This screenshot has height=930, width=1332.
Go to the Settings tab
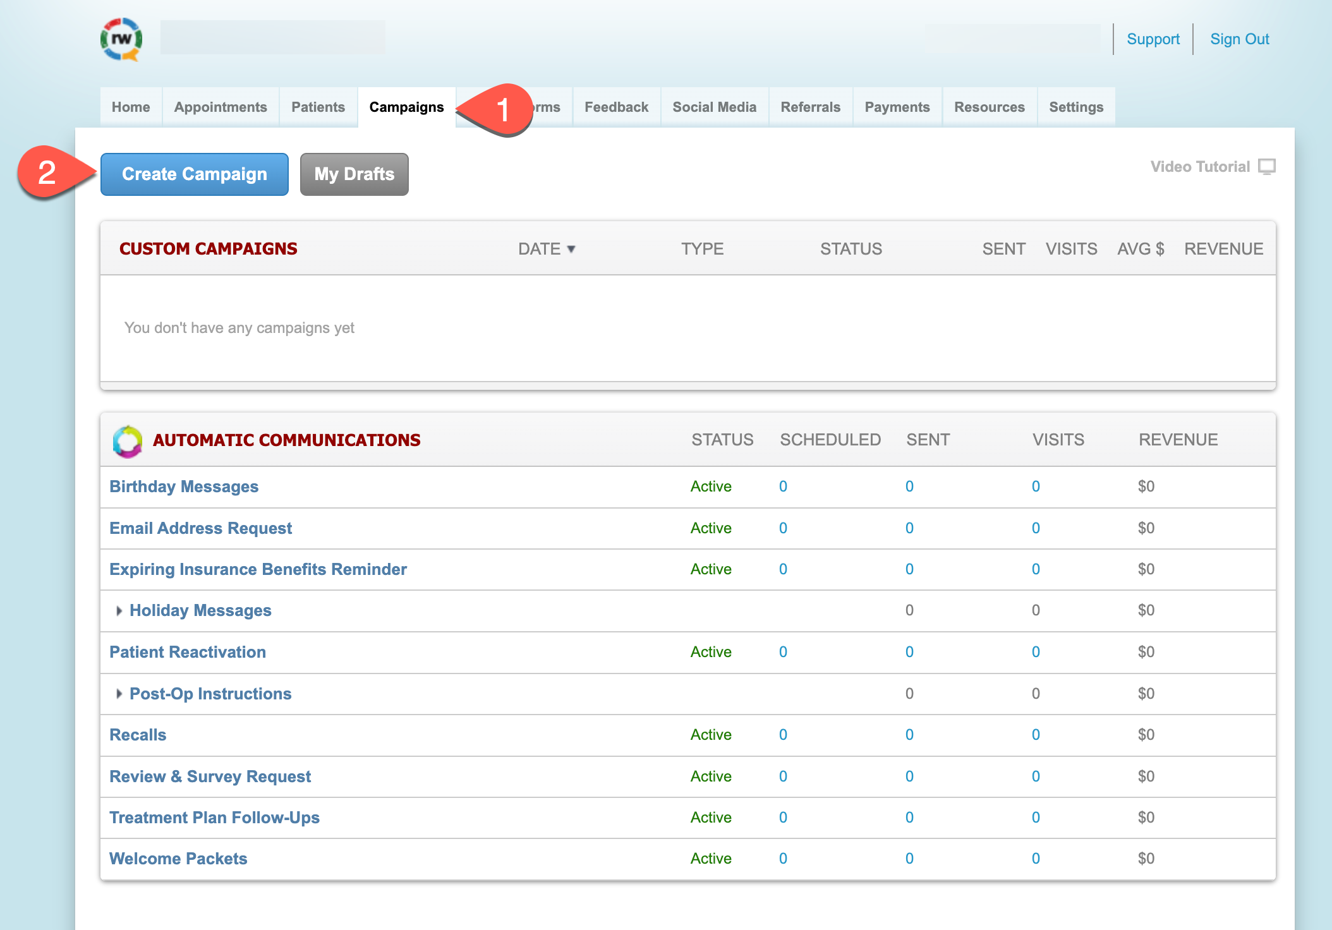1075,107
